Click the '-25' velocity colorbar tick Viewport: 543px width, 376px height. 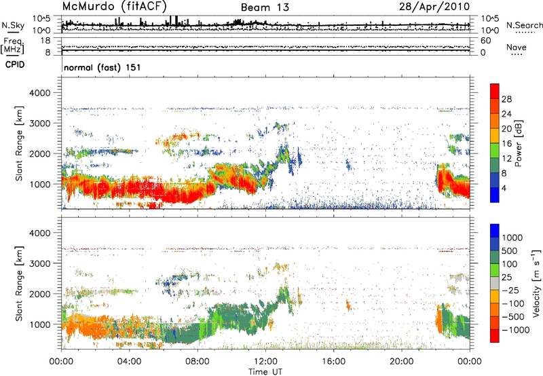pos(511,290)
